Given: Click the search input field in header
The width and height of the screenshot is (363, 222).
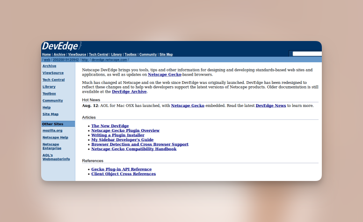Looking at the screenshot, I should 306,54.
